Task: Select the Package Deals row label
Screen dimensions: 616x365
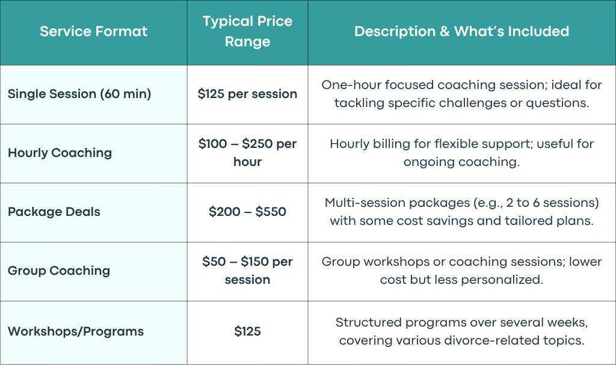Action: [54, 212]
